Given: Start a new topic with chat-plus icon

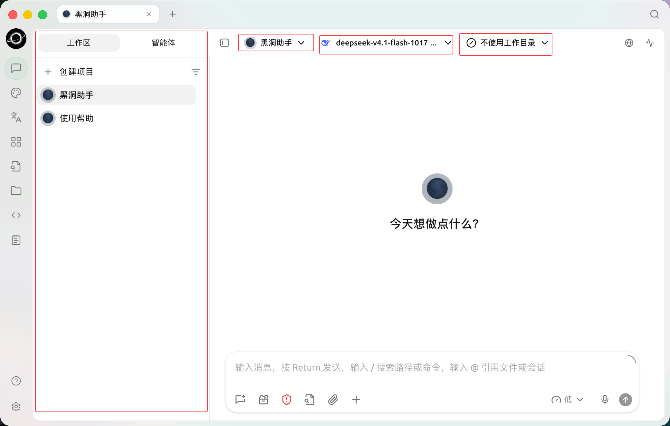Looking at the screenshot, I should [240, 400].
